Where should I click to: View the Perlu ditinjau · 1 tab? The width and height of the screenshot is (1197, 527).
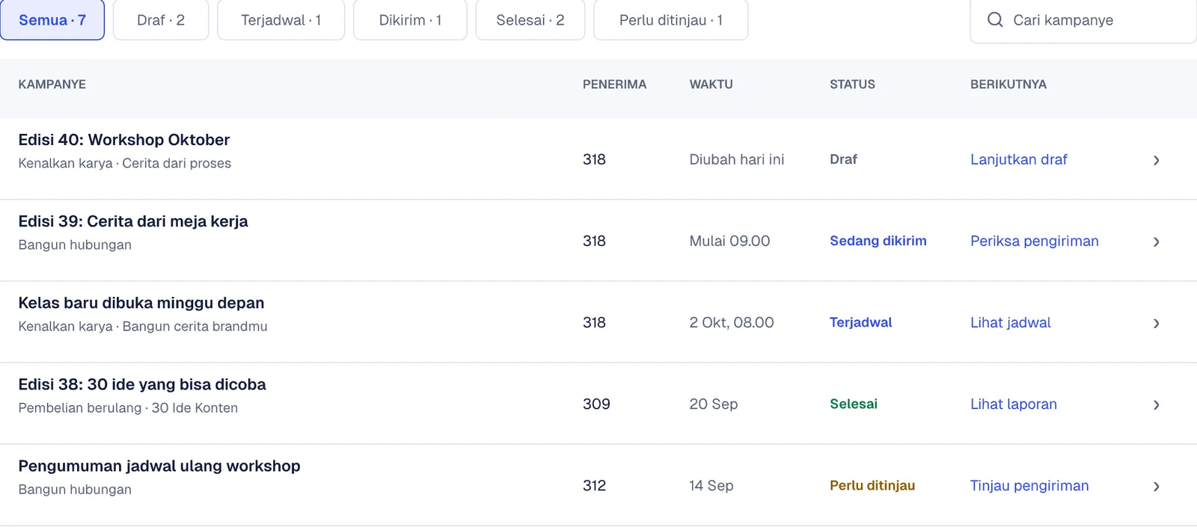671,20
